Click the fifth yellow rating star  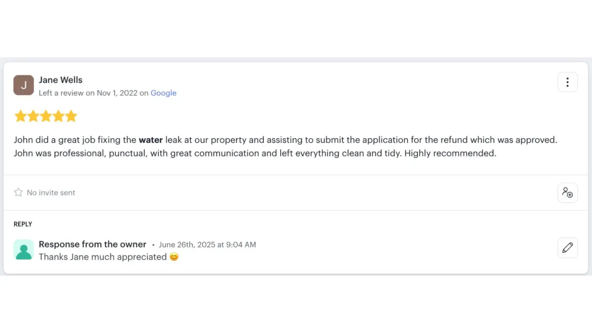72,116
